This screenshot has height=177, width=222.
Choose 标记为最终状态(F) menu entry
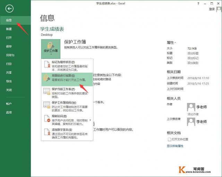pos(67,66)
